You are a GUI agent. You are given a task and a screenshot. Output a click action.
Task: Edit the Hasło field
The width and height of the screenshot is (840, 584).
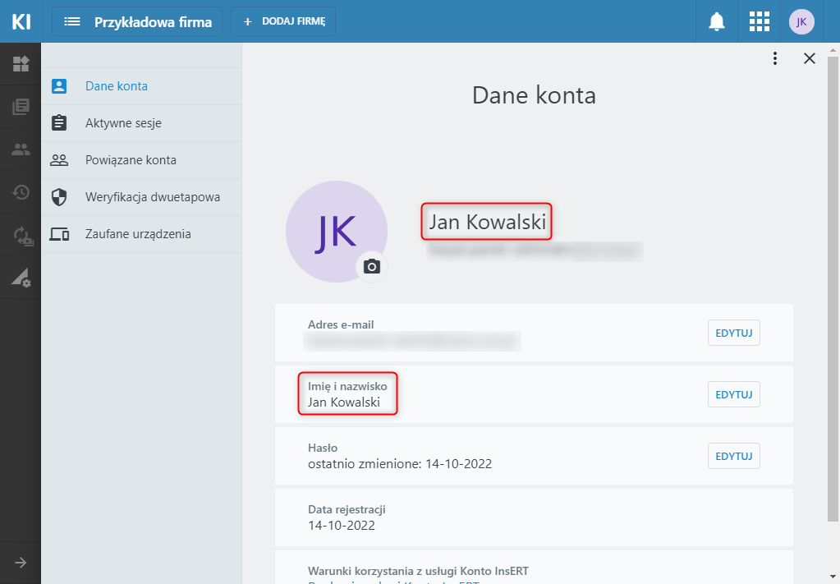click(733, 456)
